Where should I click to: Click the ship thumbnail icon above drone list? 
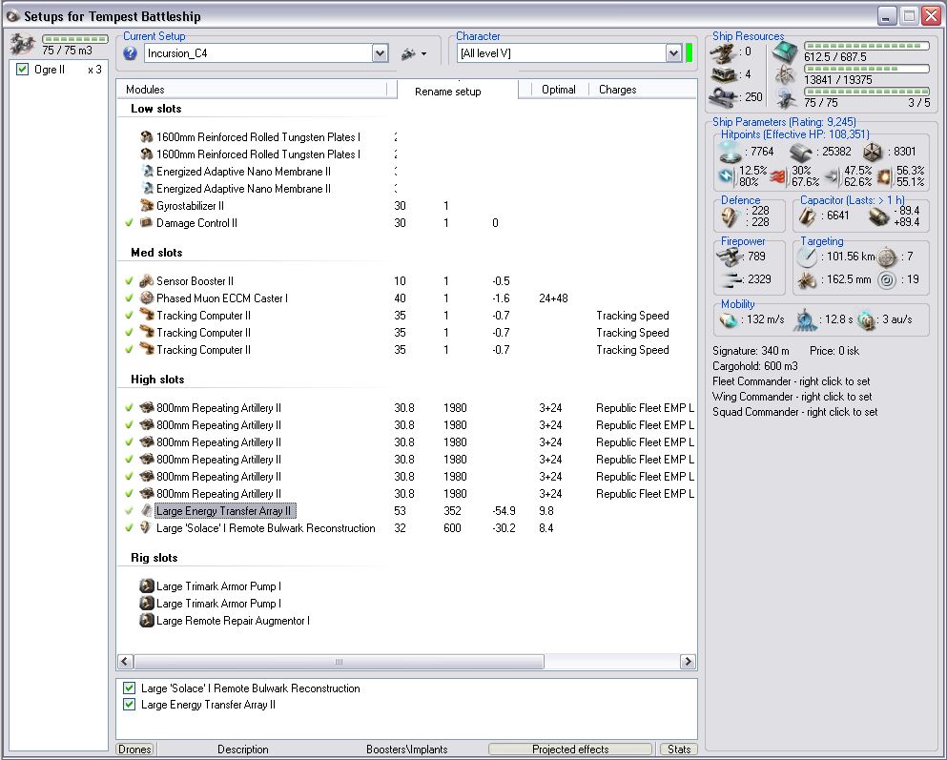coord(22,44)
